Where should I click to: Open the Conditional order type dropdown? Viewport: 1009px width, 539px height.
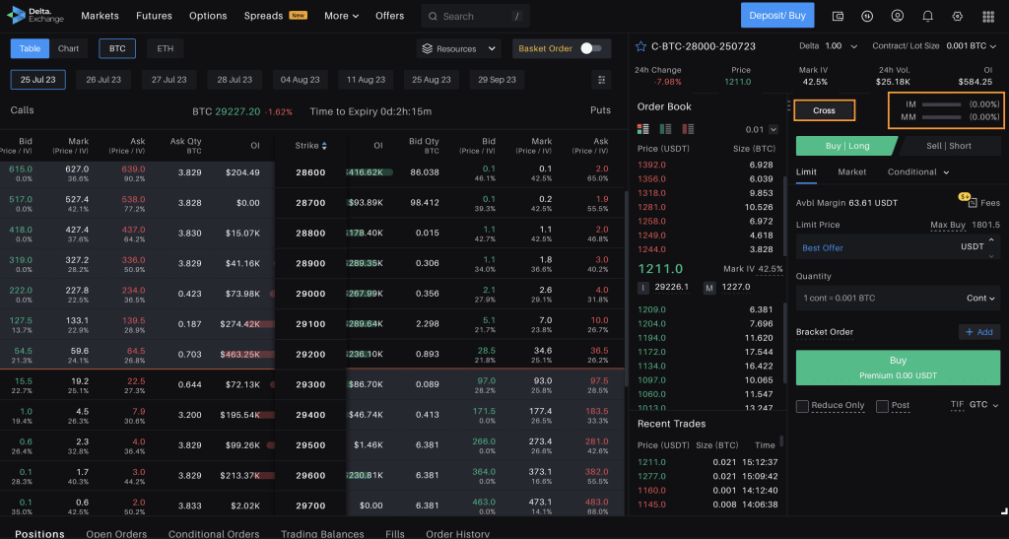coord(918,171)
